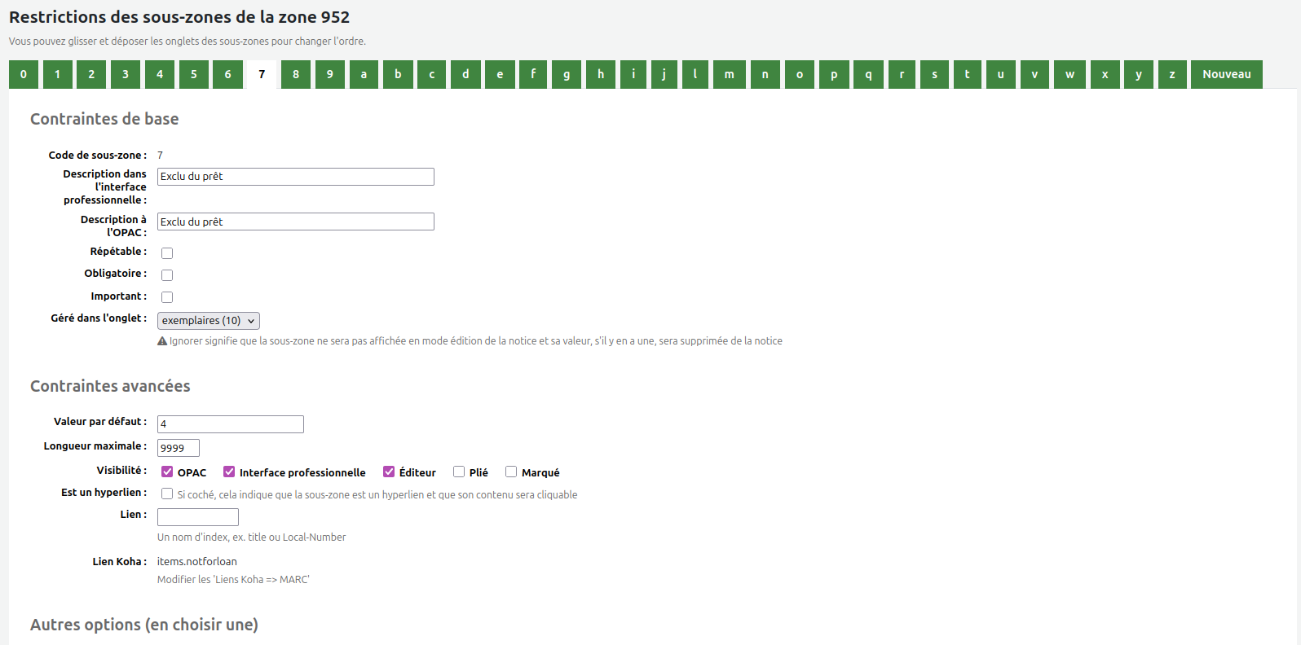Disable Interface professionnelle visibility
The width and height of the screenshot is (1301, 645).
(229, 472)
